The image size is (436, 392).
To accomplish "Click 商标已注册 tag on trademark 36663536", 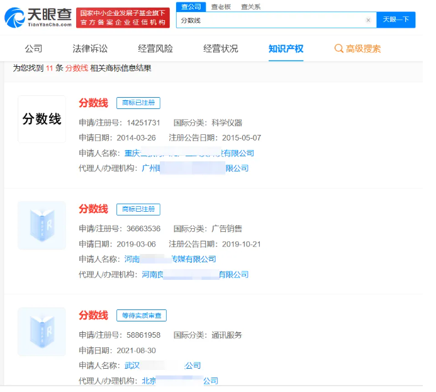I will pos(138,209).
